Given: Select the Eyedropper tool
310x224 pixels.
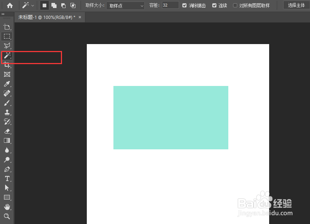Looking at the screenshot, I should (7, 84).
